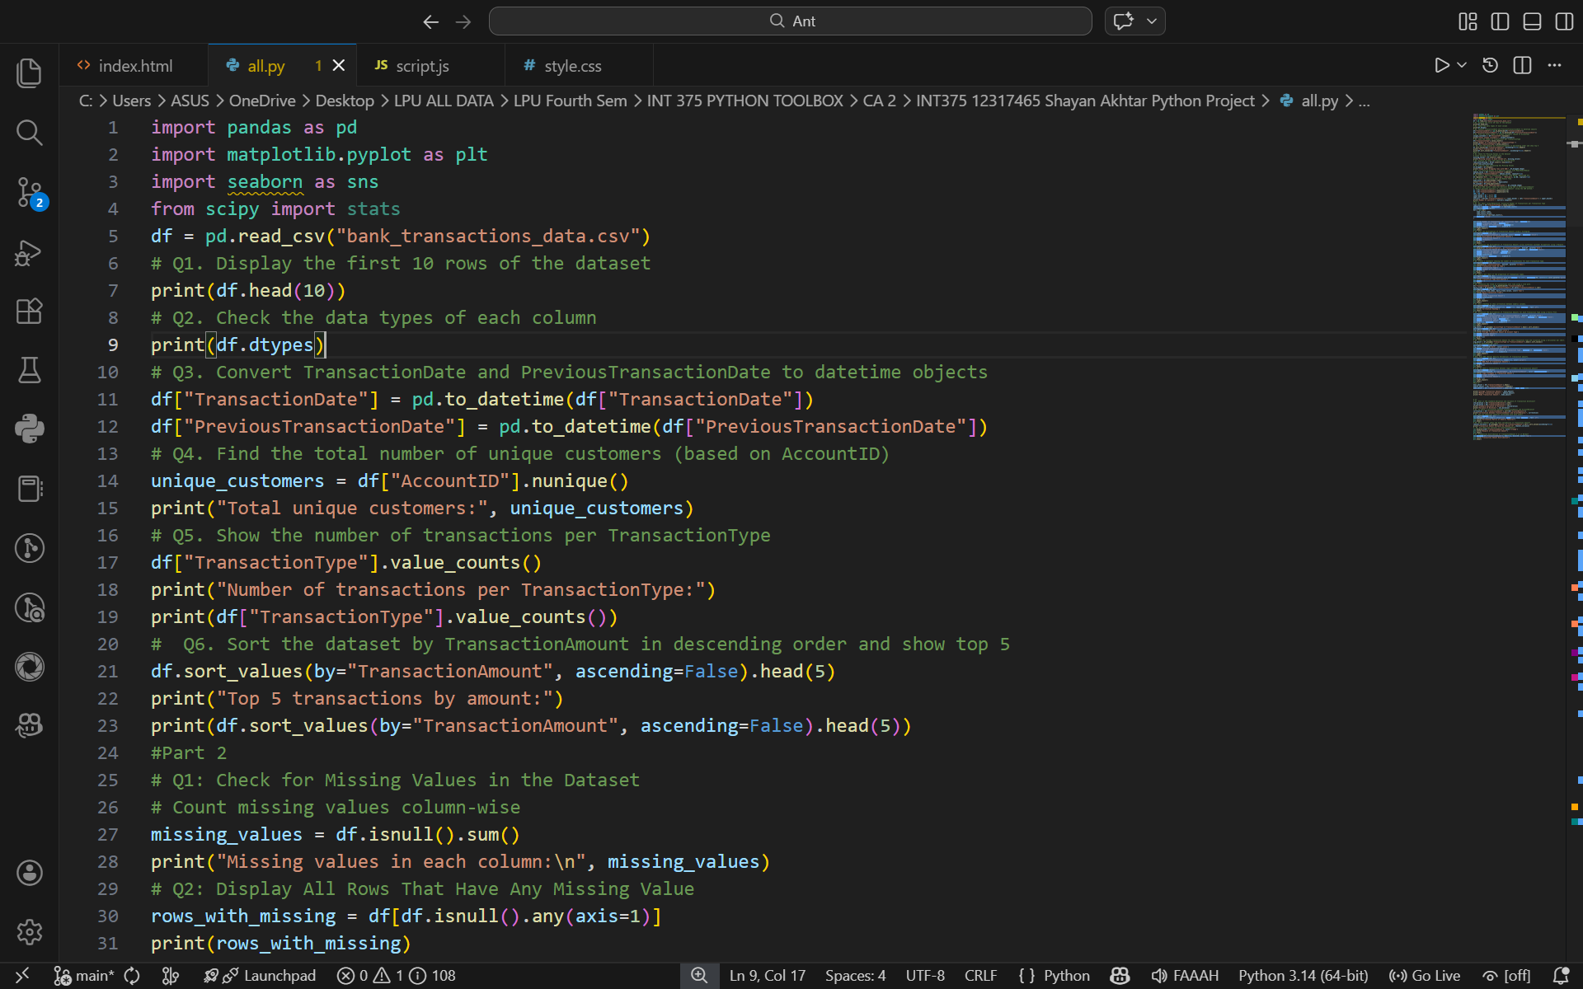Image resolution: width=1583 pixels, height=989 pixels.
Task: Select Desktop in the breadcrumb path
Action: (x=345, y=101)
